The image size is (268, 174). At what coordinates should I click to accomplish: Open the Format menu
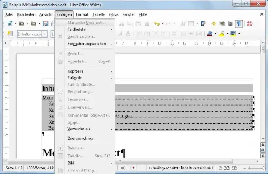coord(82,14)
